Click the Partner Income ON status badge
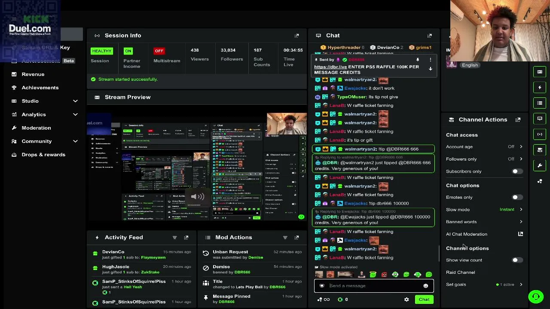Viewport: 550px width, 309px height. [128, 51]
